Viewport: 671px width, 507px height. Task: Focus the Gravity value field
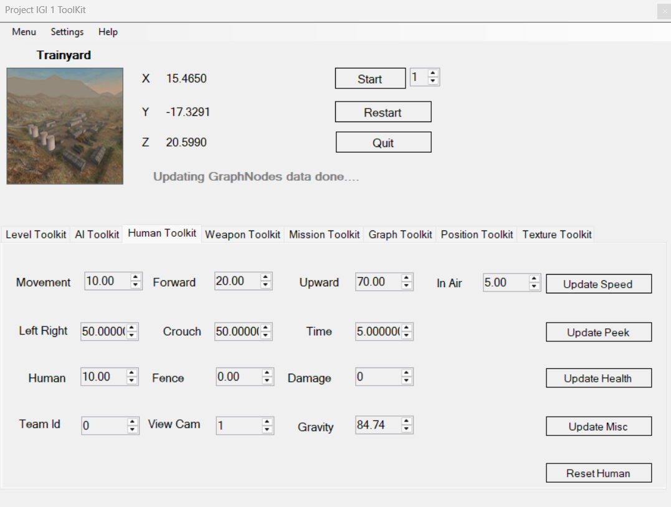point(378,425)
